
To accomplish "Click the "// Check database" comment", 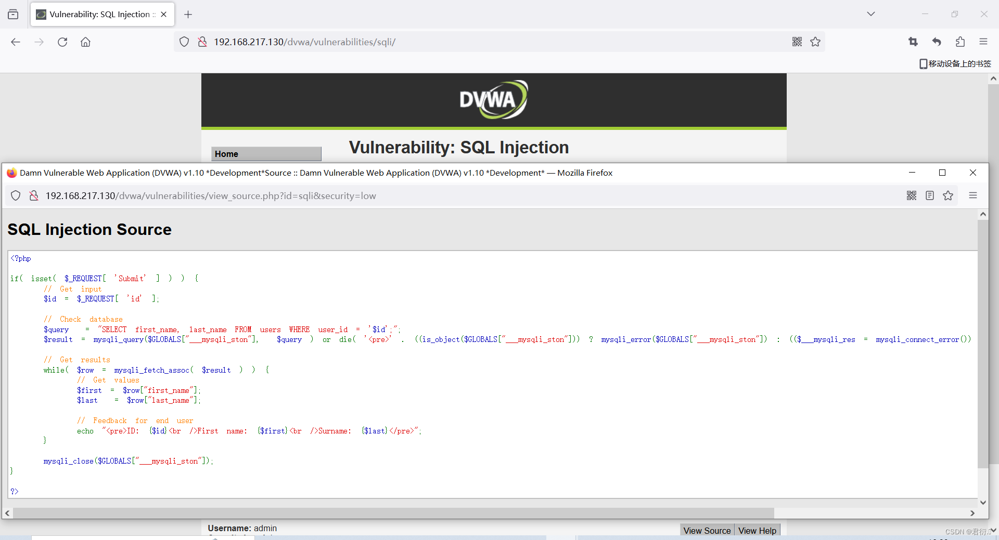I will 83,319.
